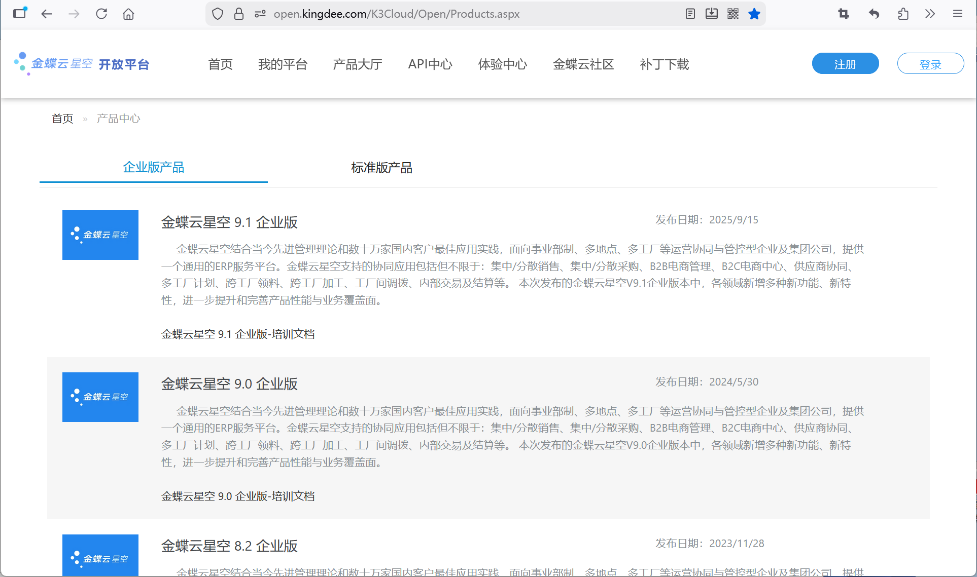The width and height of the screenshot is (977, 577).
Task: Go to browser home page icon
Action: click(128, 14)
